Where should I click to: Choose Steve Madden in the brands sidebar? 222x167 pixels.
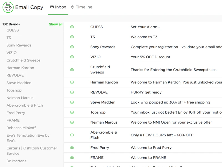click(19, 83)
